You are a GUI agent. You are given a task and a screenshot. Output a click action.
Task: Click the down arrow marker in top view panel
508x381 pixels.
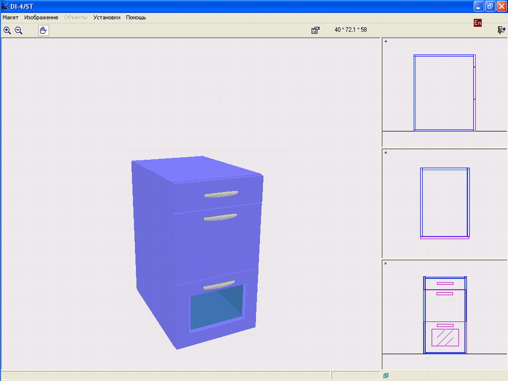pos(386,152)
